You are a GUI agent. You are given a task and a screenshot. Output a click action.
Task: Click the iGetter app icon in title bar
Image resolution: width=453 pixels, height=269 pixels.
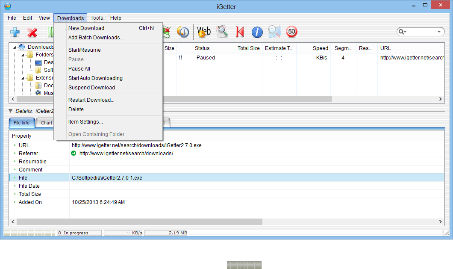tap(8, 6)
